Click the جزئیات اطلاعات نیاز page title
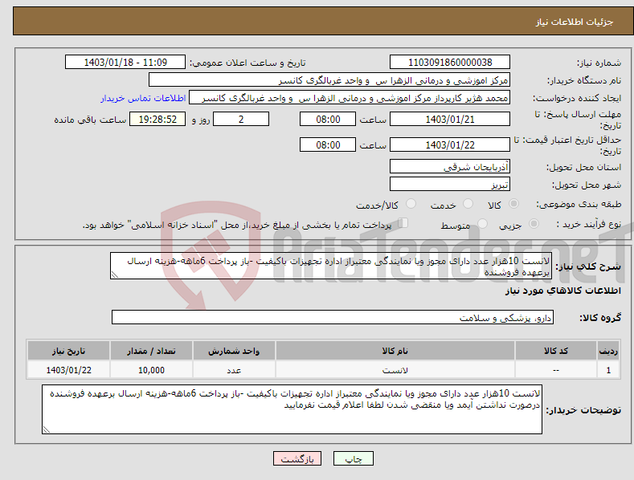Screen dimensions: 634x480 click(575, 22)
